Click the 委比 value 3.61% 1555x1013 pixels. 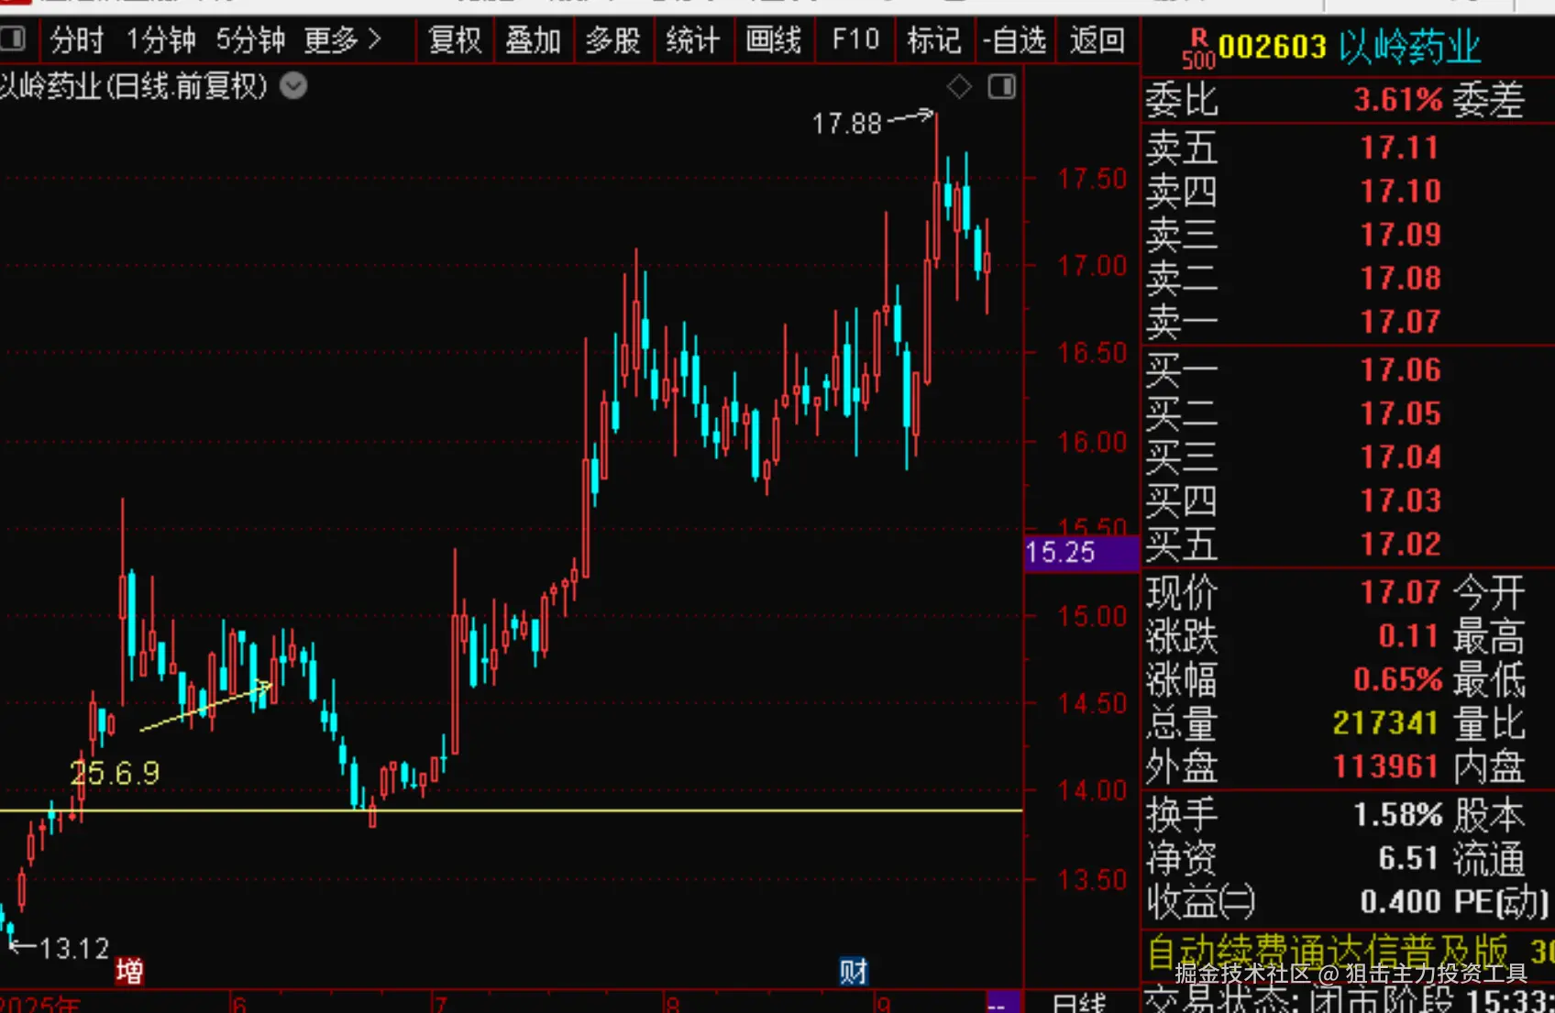1398,99
